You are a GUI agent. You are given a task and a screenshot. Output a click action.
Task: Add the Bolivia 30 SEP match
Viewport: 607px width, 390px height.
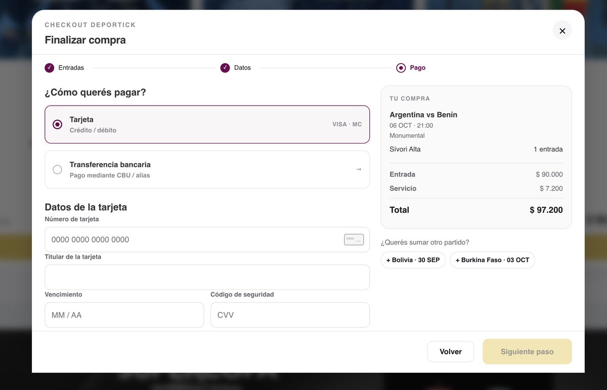pyautogui.click(x=413, y=260)
